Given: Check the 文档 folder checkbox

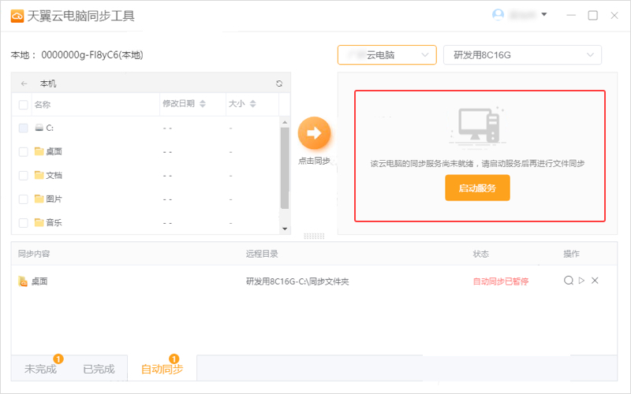Looking at the screenshot, I should click(24, 175).
